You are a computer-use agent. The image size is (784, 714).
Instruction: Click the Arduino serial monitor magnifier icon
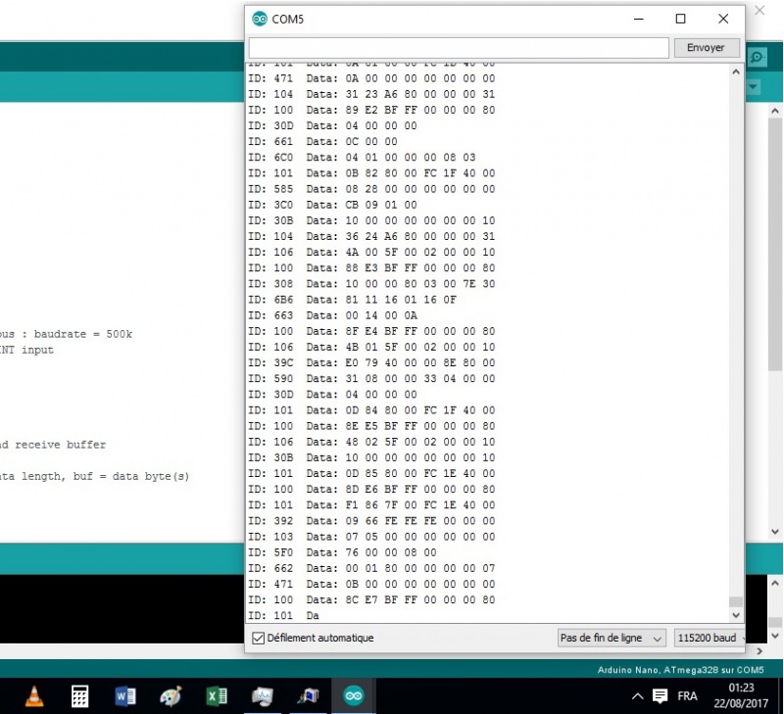click(757, 58)
